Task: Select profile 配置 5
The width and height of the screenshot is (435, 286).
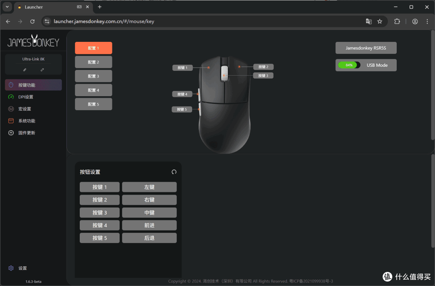Action: pyautogui.click(x=93, y=104)
